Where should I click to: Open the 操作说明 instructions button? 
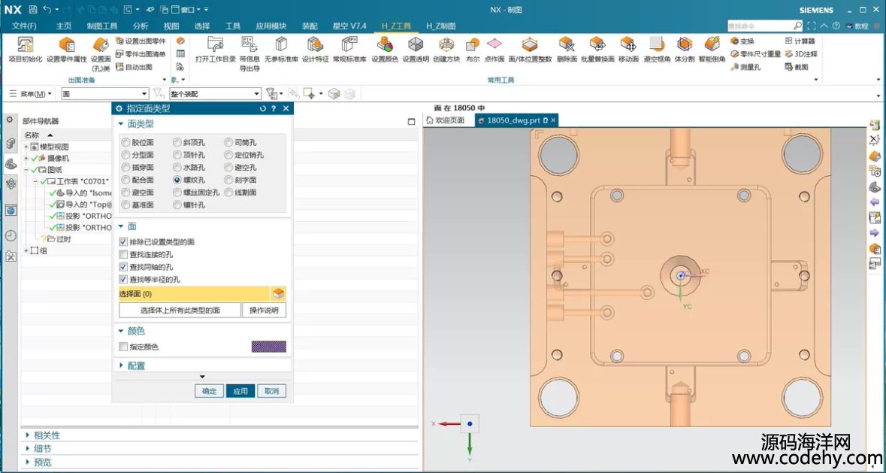(264, 311)
